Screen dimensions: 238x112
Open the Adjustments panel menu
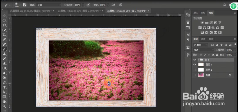235,13
